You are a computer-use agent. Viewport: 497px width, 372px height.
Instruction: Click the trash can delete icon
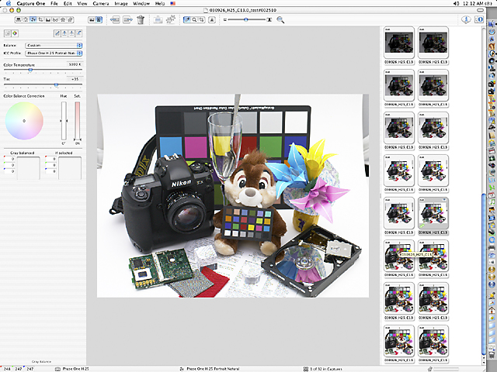(141, 19)
